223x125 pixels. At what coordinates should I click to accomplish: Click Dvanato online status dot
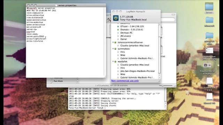(118, 30)
